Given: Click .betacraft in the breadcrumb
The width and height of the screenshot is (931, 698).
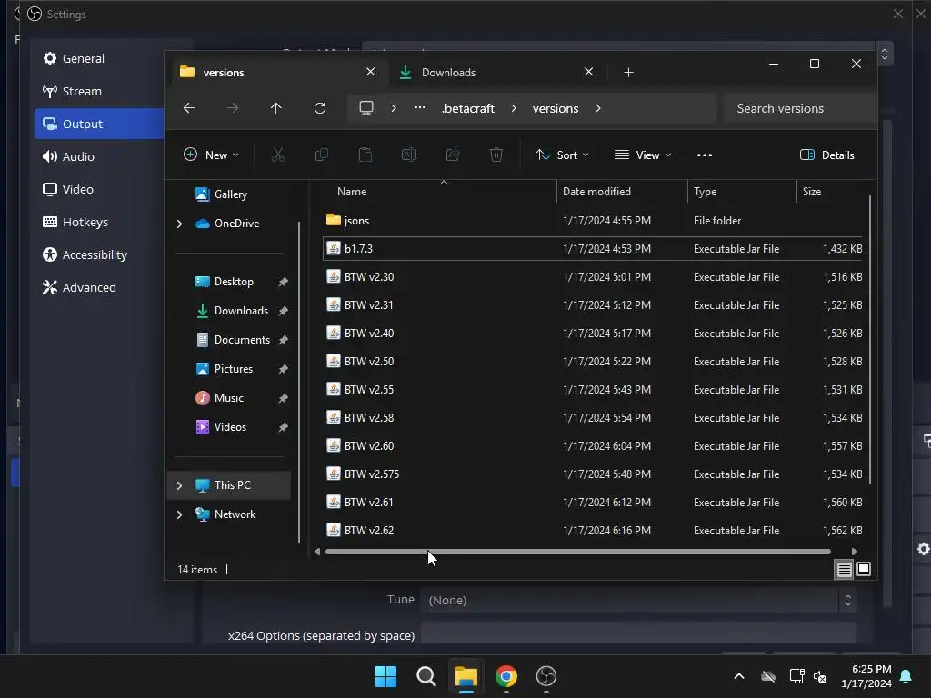Looking at the screenshot, I should coord(468,108).
